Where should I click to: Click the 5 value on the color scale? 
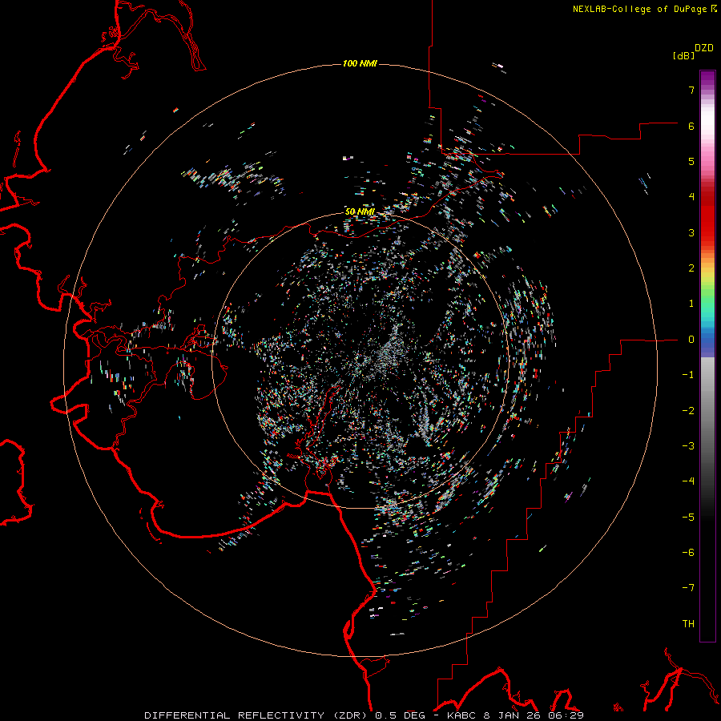[691, 161]
